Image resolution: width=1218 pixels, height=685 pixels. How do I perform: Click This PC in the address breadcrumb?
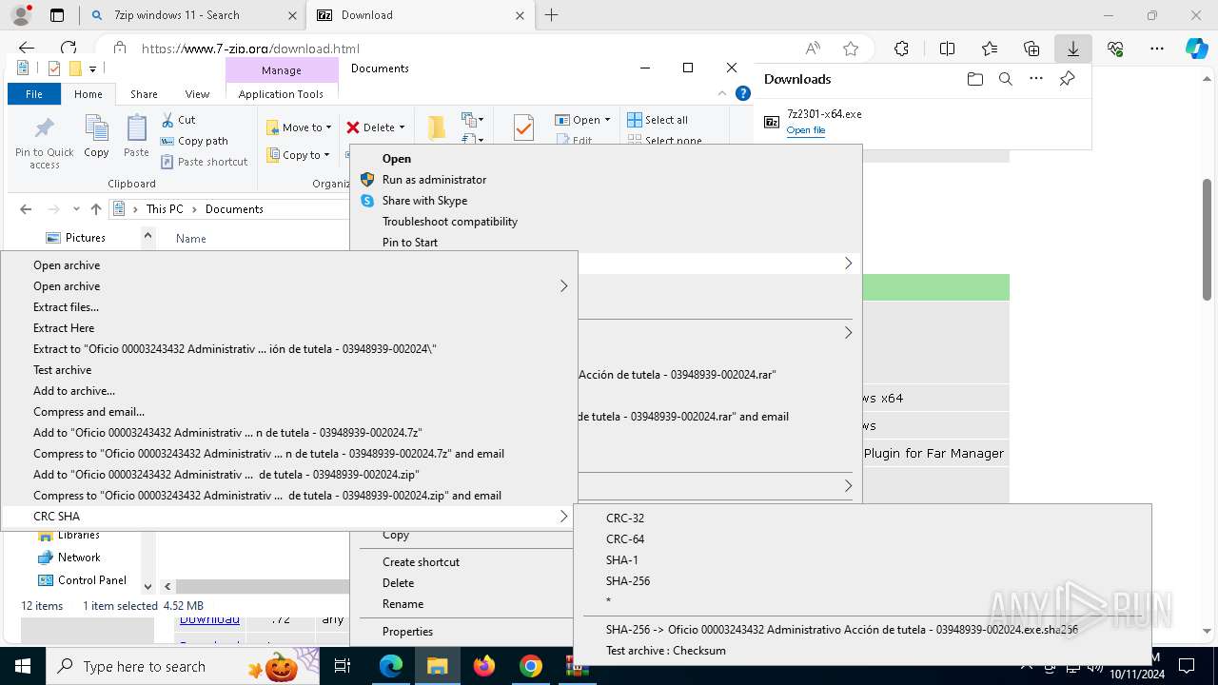164,209
